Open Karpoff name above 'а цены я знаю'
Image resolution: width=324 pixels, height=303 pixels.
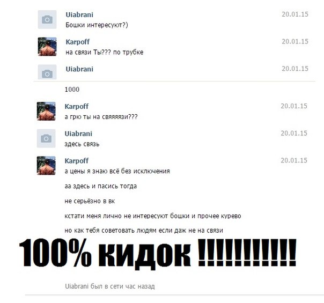coord(77,161)
